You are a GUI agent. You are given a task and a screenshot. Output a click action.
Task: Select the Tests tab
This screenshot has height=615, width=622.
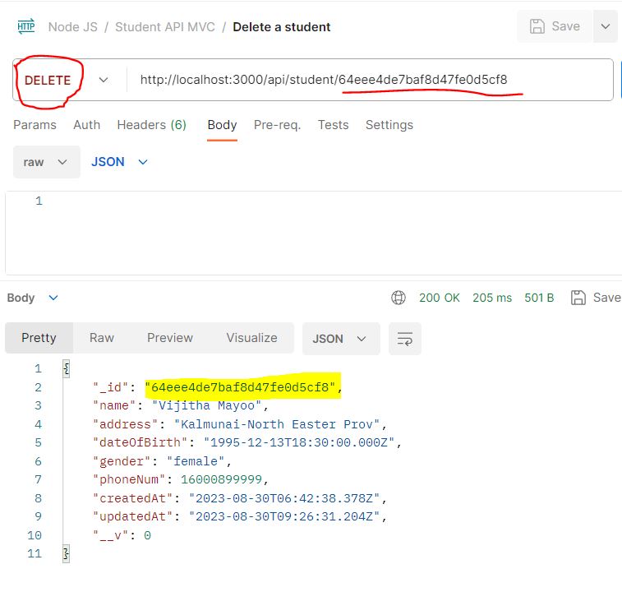tap(334, 125)
